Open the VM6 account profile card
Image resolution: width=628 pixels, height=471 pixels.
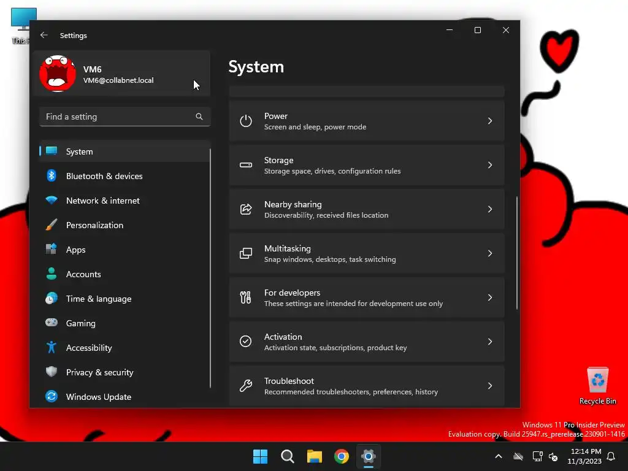[x=122, y=74]
